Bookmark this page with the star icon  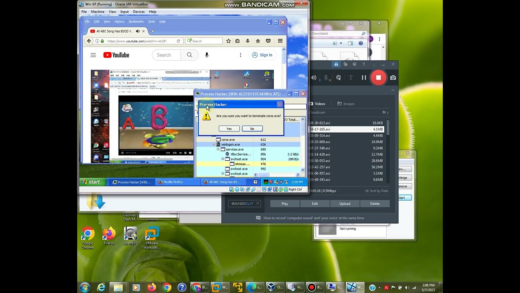(x=229, y=41)
